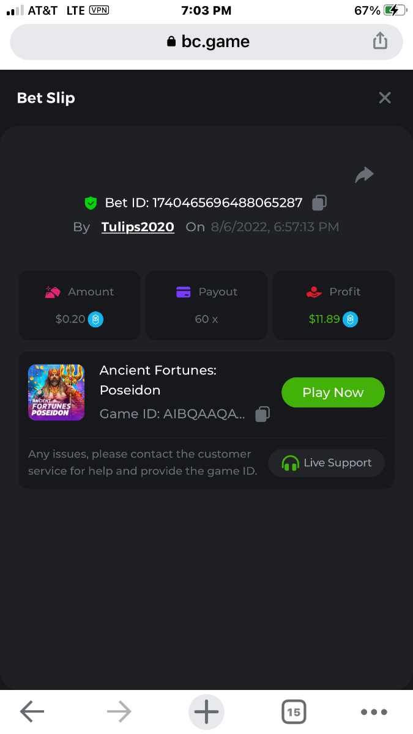413x734 pixels.
Task: Tap the green verified shield icon
Action: click(91, 202)
